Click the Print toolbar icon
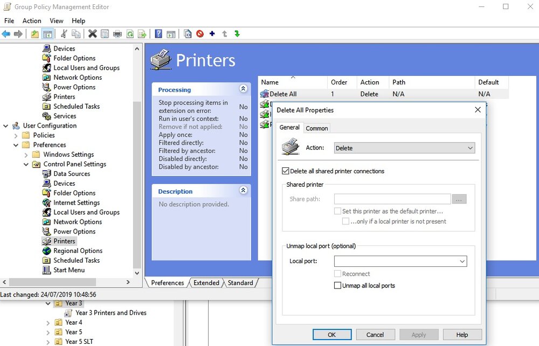Viewport: 539px width, 346px height. [117, 34]
